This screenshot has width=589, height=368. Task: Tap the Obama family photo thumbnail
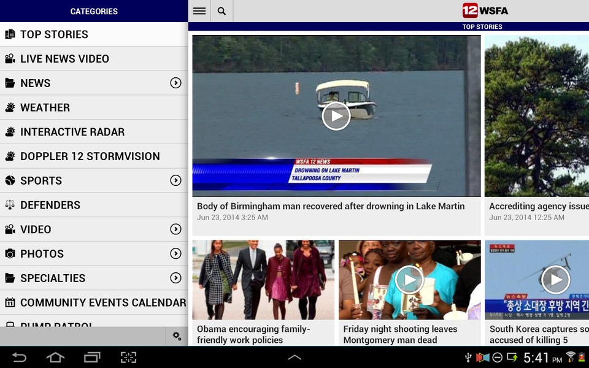point(263,280)
